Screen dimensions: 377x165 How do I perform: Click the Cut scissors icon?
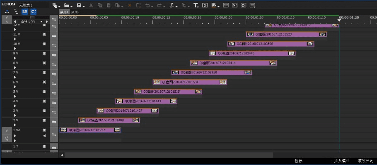91,5
